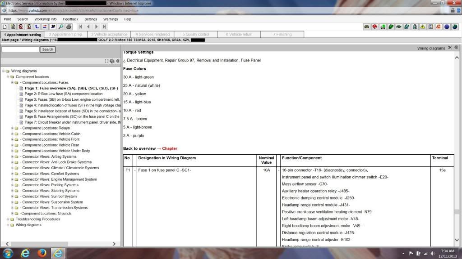Click the red book icon on right toolbar
Image resolution: width=462 pixels, height=259 pixels.
375,27
